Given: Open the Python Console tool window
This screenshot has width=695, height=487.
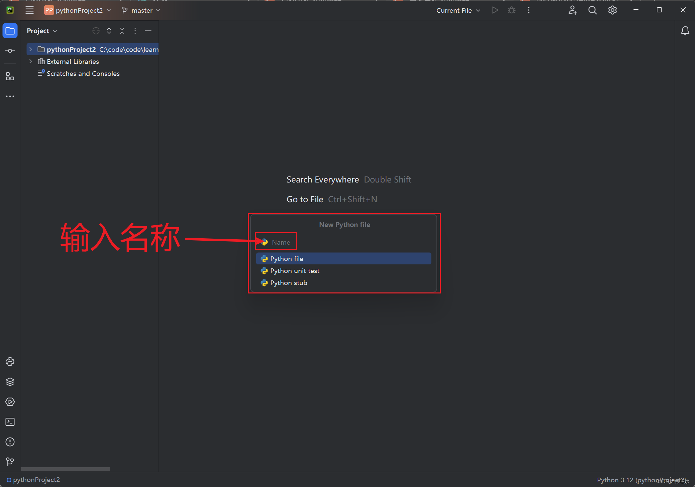Looking at the screenshot, I should click(10, 362).
